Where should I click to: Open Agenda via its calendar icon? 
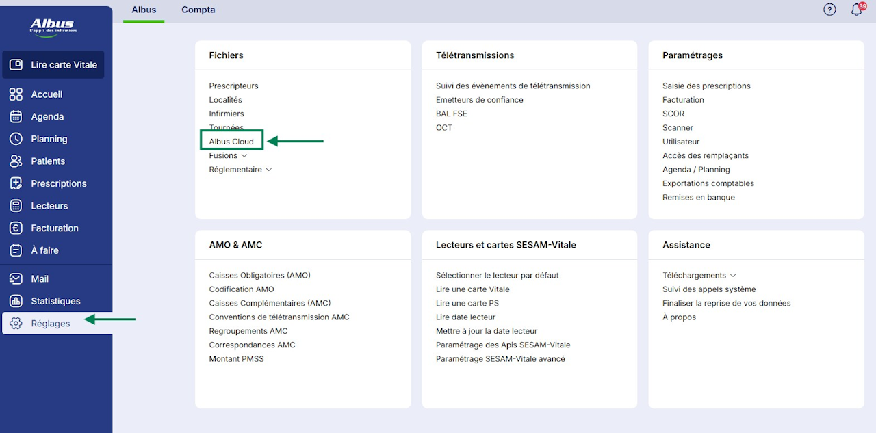[16, 117]
